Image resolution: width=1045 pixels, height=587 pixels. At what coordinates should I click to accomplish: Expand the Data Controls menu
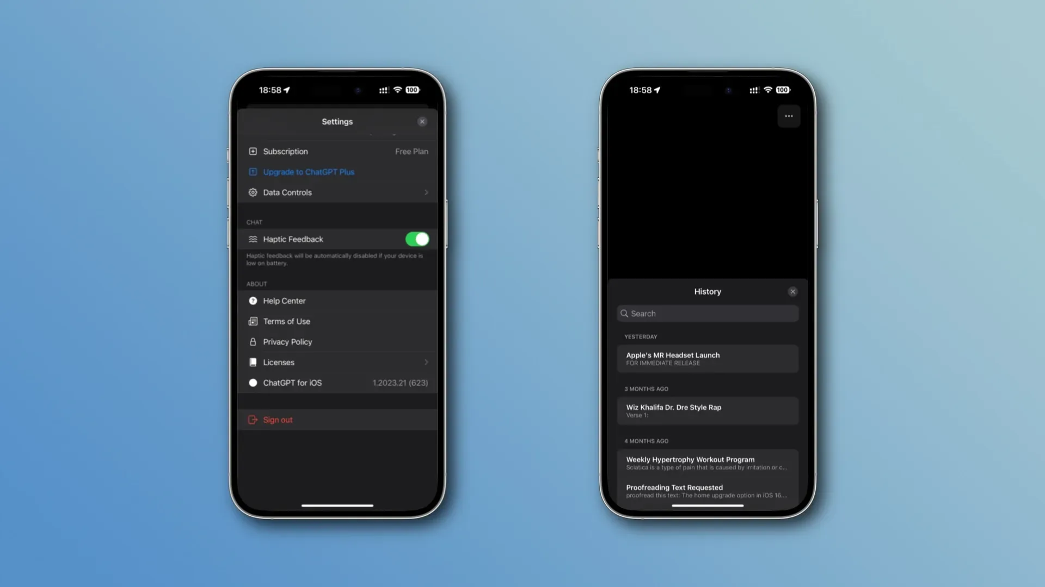pos(337,192)
